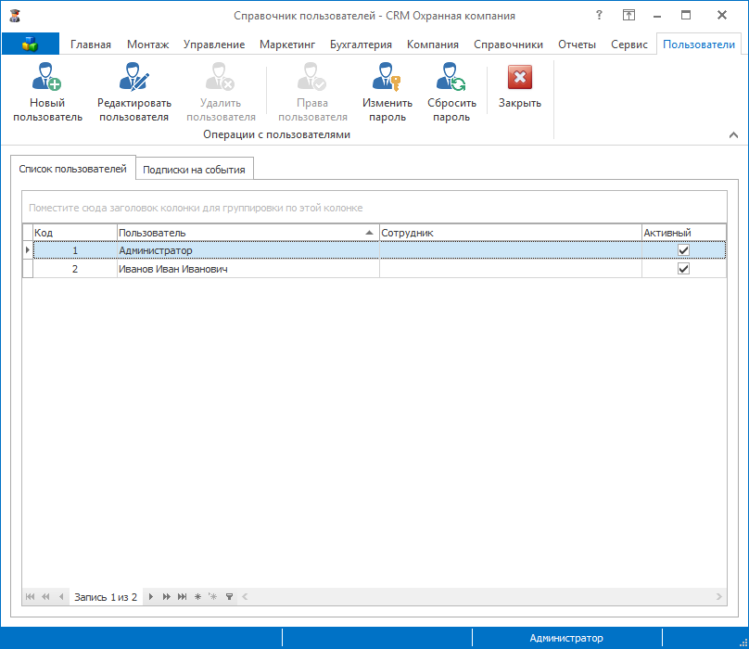This screenshot has width=749, height=649.
Task: Toggle Активный checkbox for Администратор
Action: tap(683, 250)
